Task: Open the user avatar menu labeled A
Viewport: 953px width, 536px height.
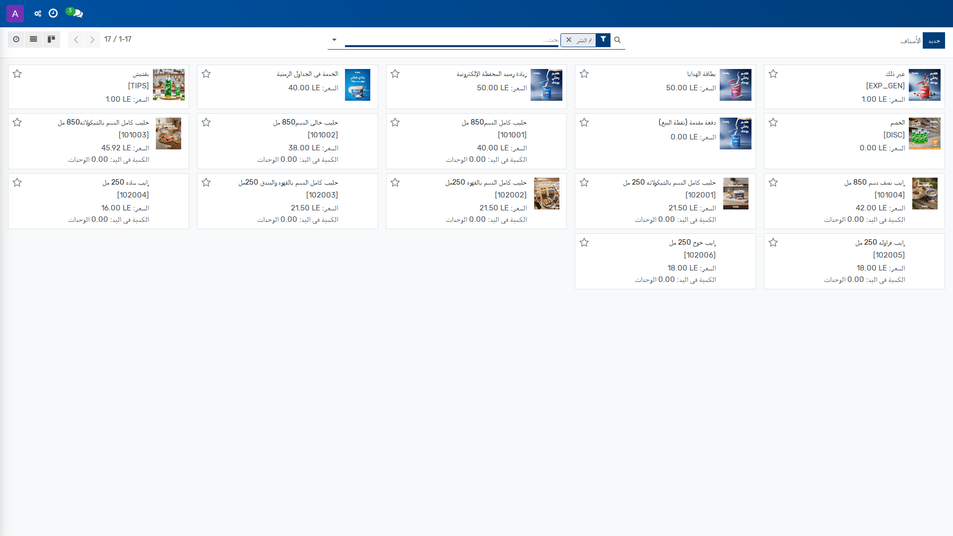Action: [15, 13]
